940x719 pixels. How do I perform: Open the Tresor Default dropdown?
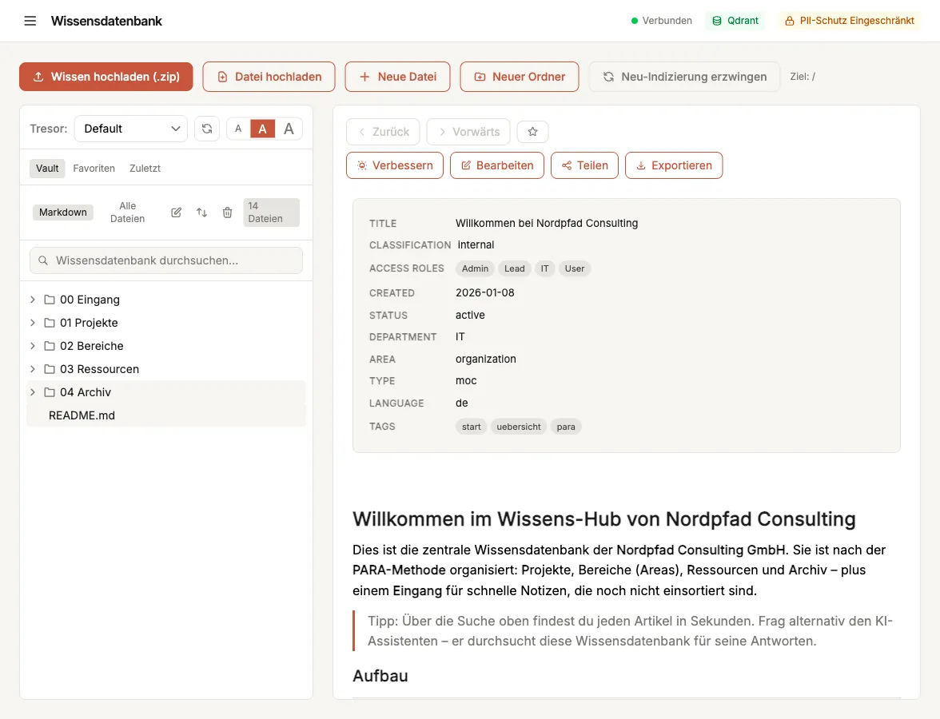131,129
